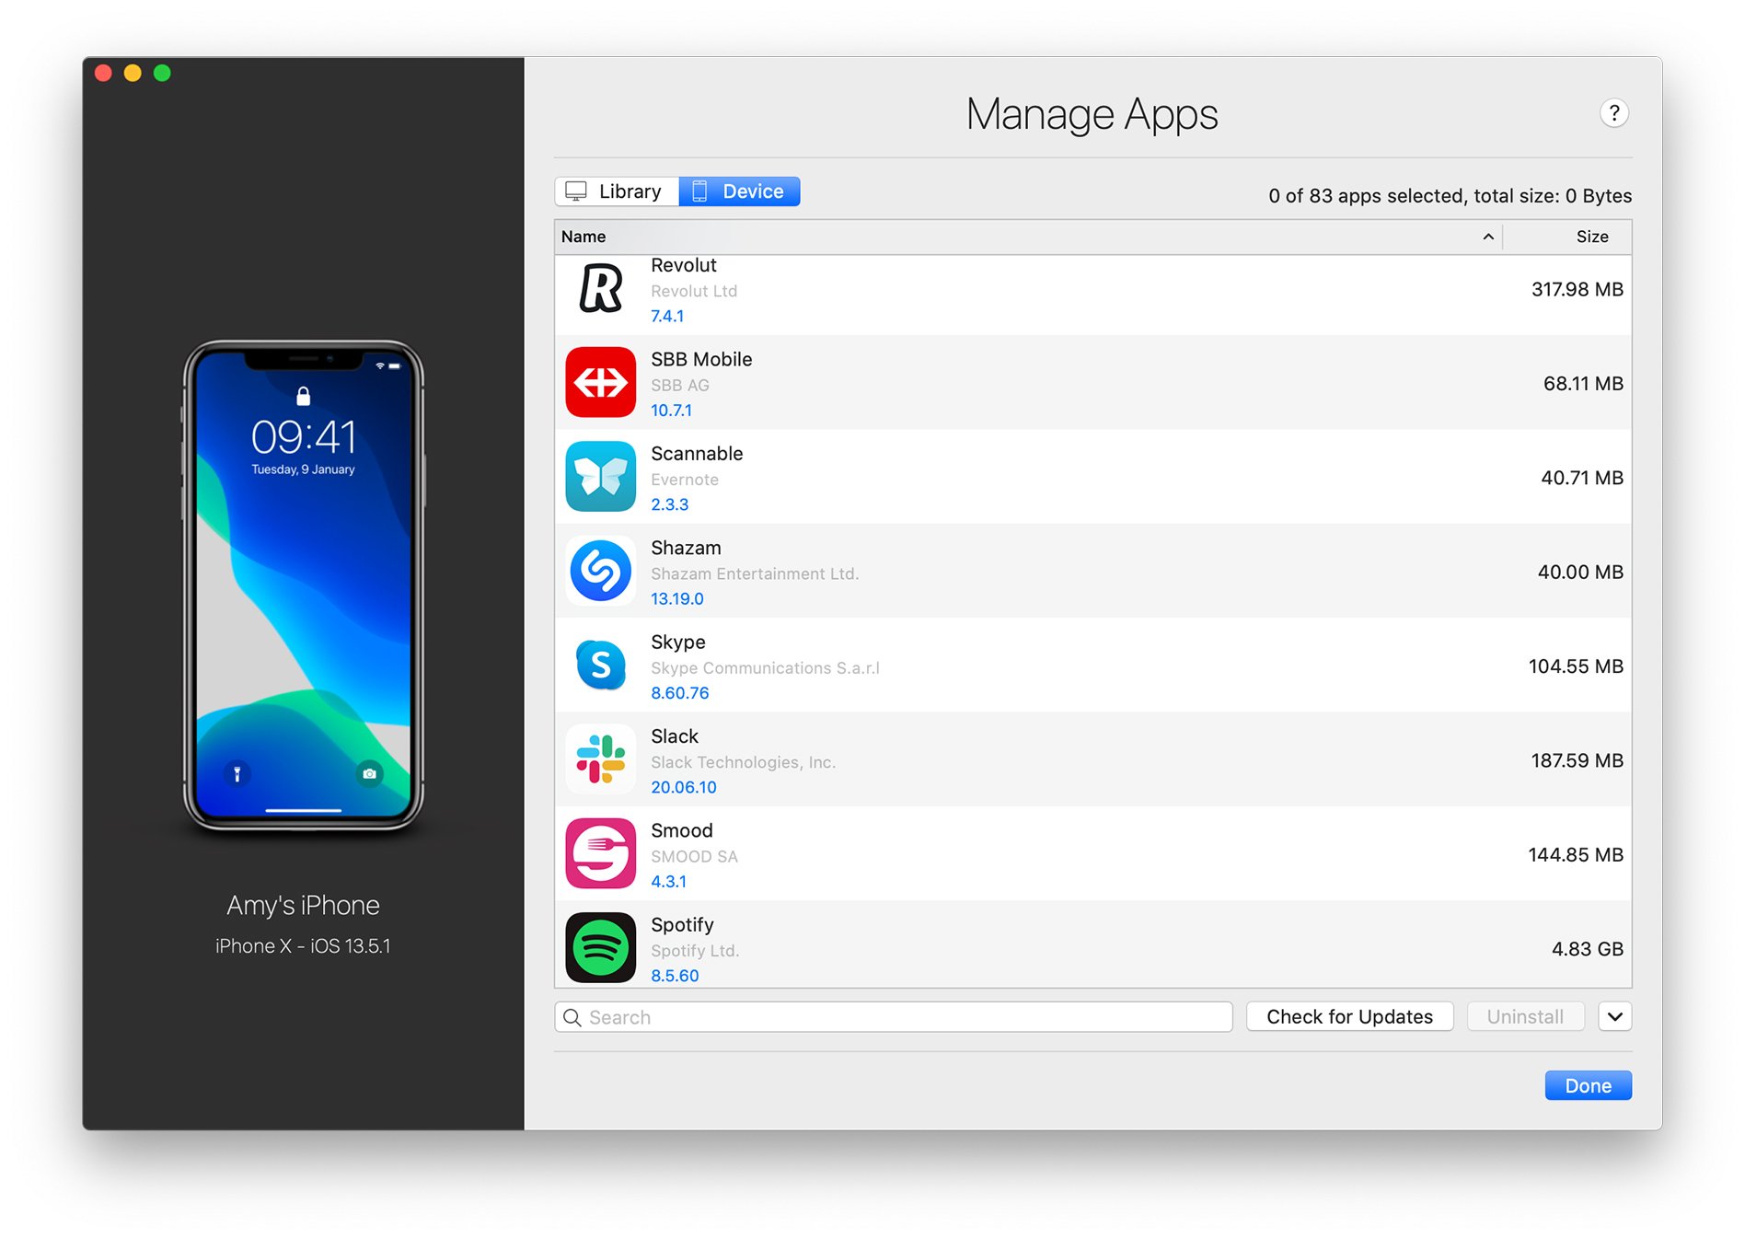
Task: Switch to the Device tab
Action: [739, 191]
